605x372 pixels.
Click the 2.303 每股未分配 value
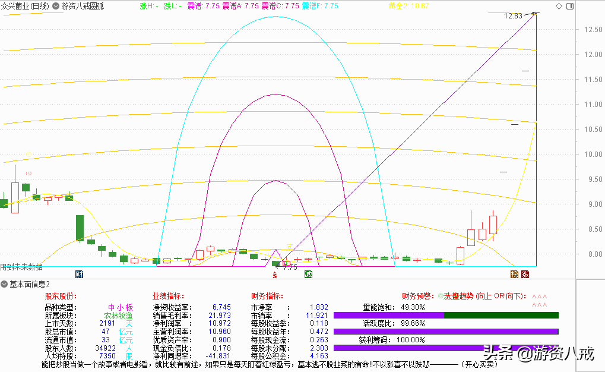click(x=319, y=348)
